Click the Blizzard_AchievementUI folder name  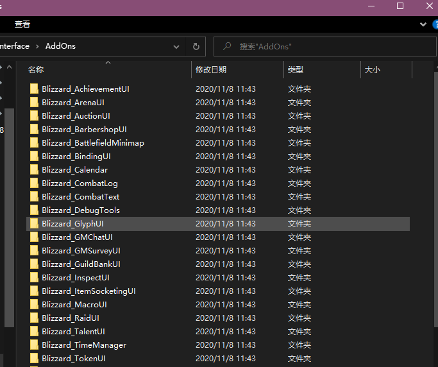(x=85, y=89)
